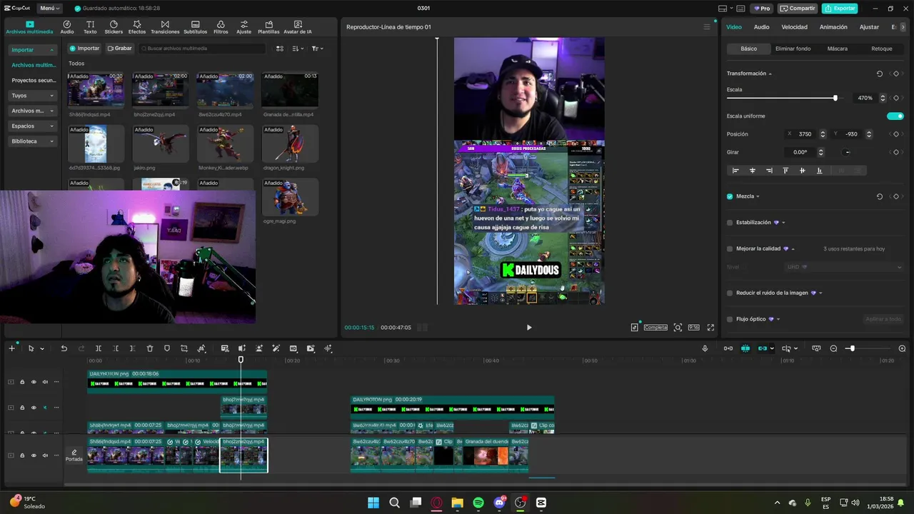The width and height of the screenshot is (914, 514).
Task: Open the Stickers panel
Action: 114,27
